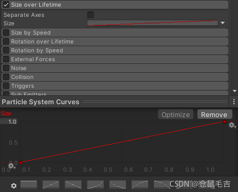This screenshot has height=192, width=238.
Task: Select the curve keyframe at time 0
Action: tap(20, 163)
